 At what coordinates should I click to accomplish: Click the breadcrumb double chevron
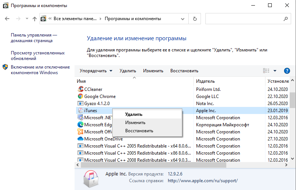pos(50,19)
